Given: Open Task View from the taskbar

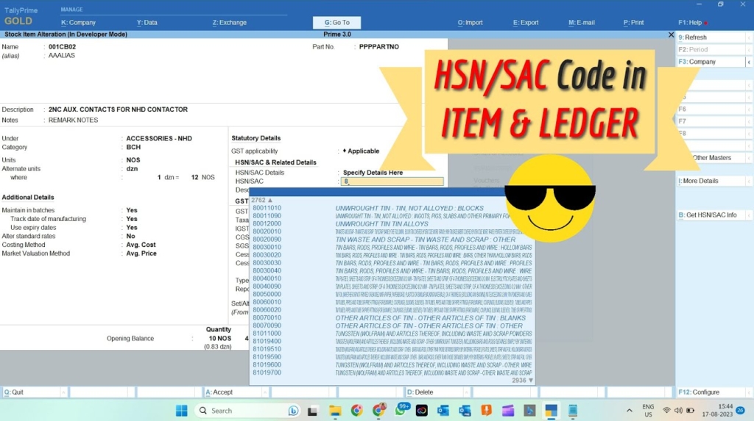Looking at the screenshot, I should [x=313, y=411].
